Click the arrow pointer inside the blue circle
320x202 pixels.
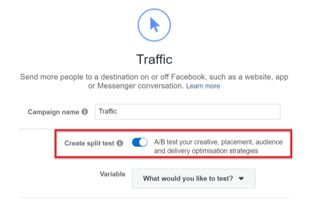[x=155, y=25]
